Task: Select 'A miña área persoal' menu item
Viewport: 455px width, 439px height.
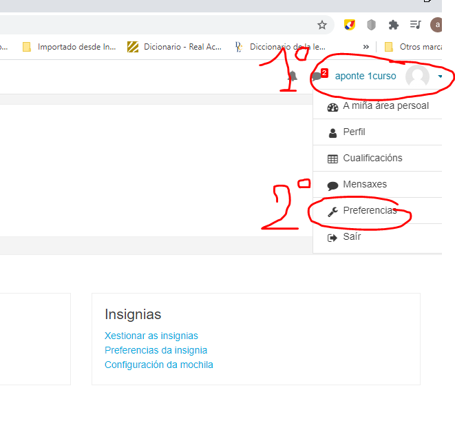Action: click(x=385, y=106)
